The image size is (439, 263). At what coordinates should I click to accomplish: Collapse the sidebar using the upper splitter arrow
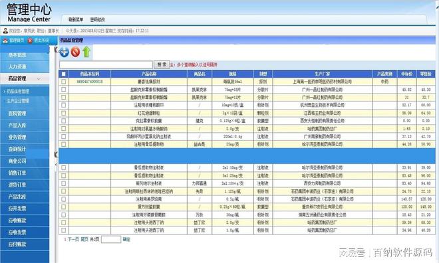coord(56,50)
